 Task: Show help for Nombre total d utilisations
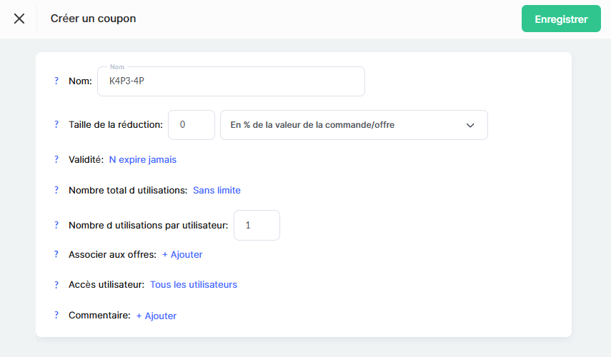[x=56, y=191]
